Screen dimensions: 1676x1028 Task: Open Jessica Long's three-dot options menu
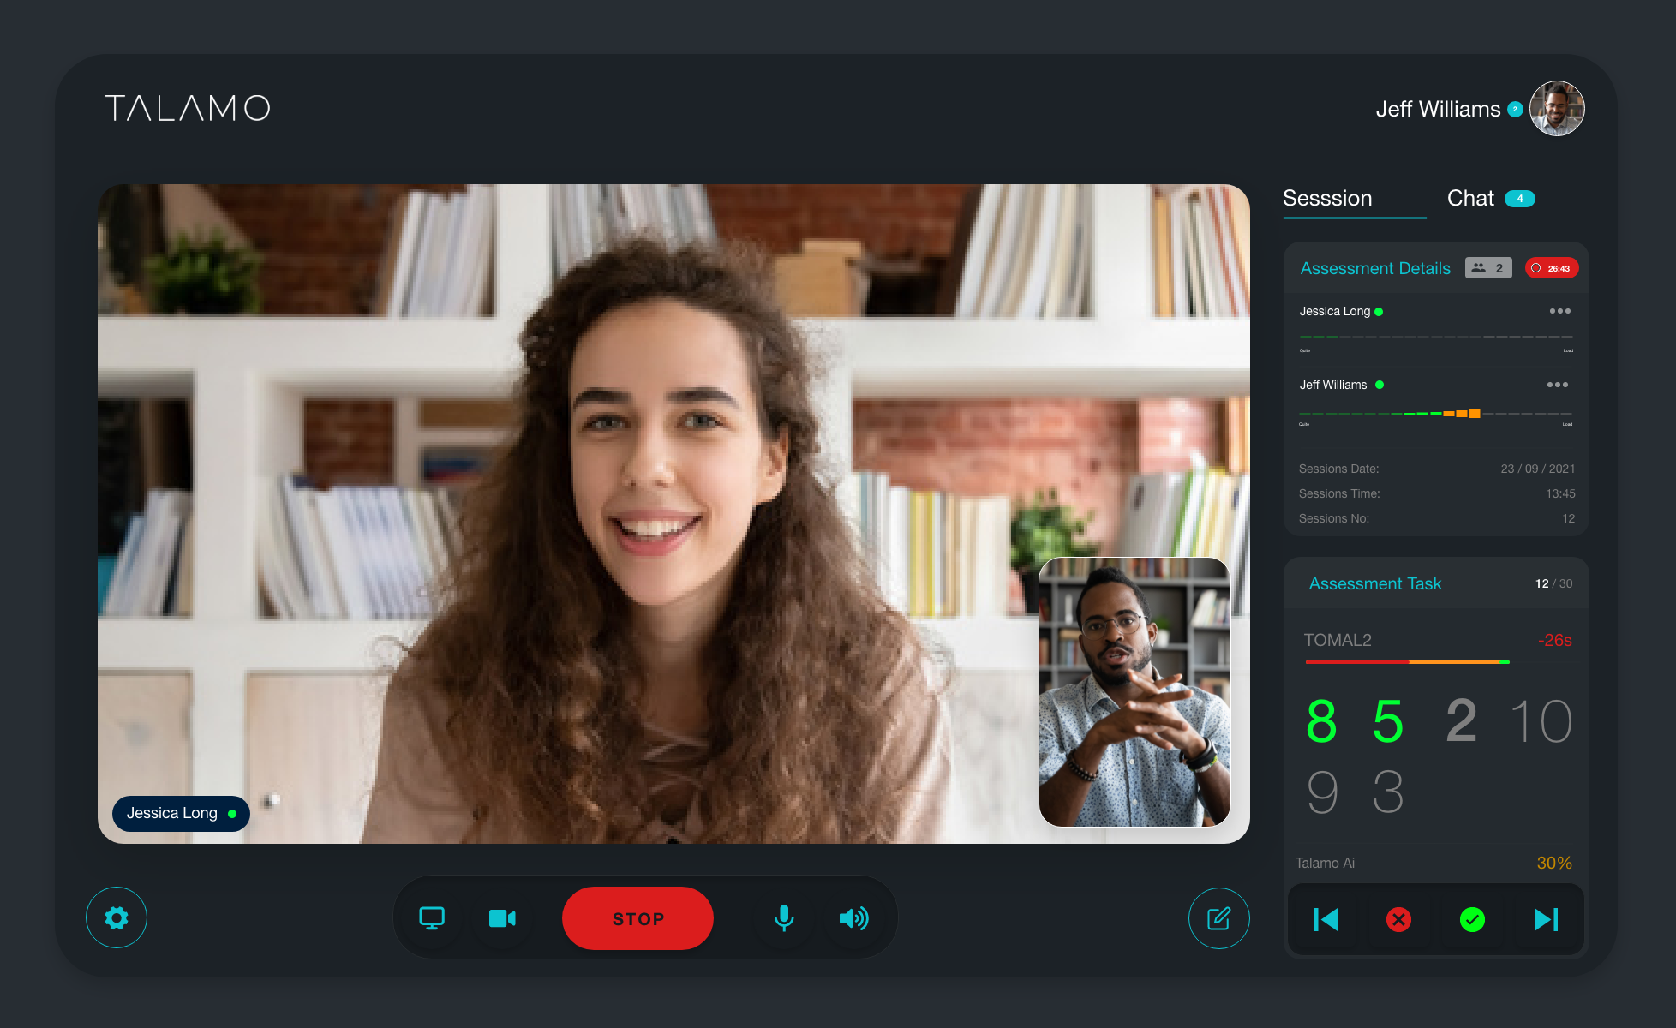point(1559,311)
